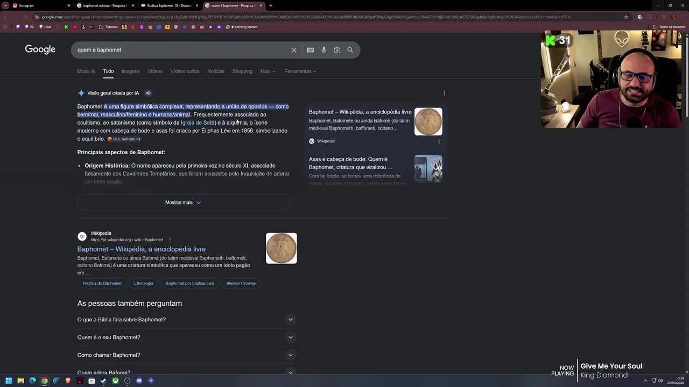Click the Wikipedia source card thumbnail
The image size is (689, 387).
pos(428,121)
